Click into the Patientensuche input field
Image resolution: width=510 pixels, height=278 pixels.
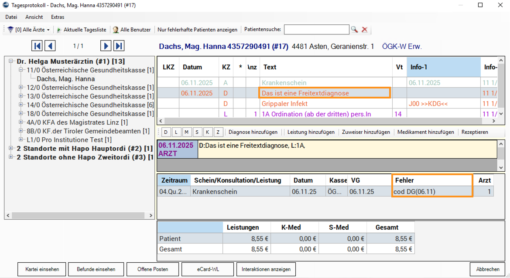[x=316, y=30]
